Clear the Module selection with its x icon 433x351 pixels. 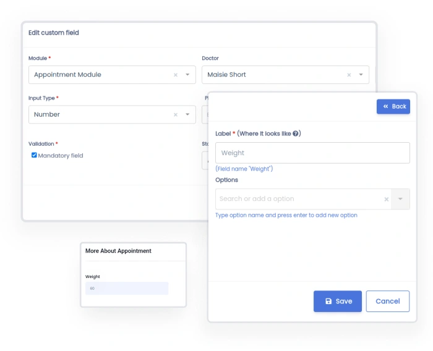click(175, 75)
